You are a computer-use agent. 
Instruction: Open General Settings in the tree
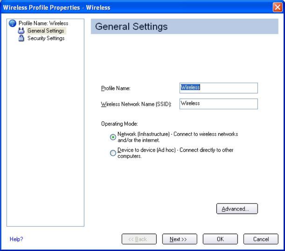[x=46, y=31]
